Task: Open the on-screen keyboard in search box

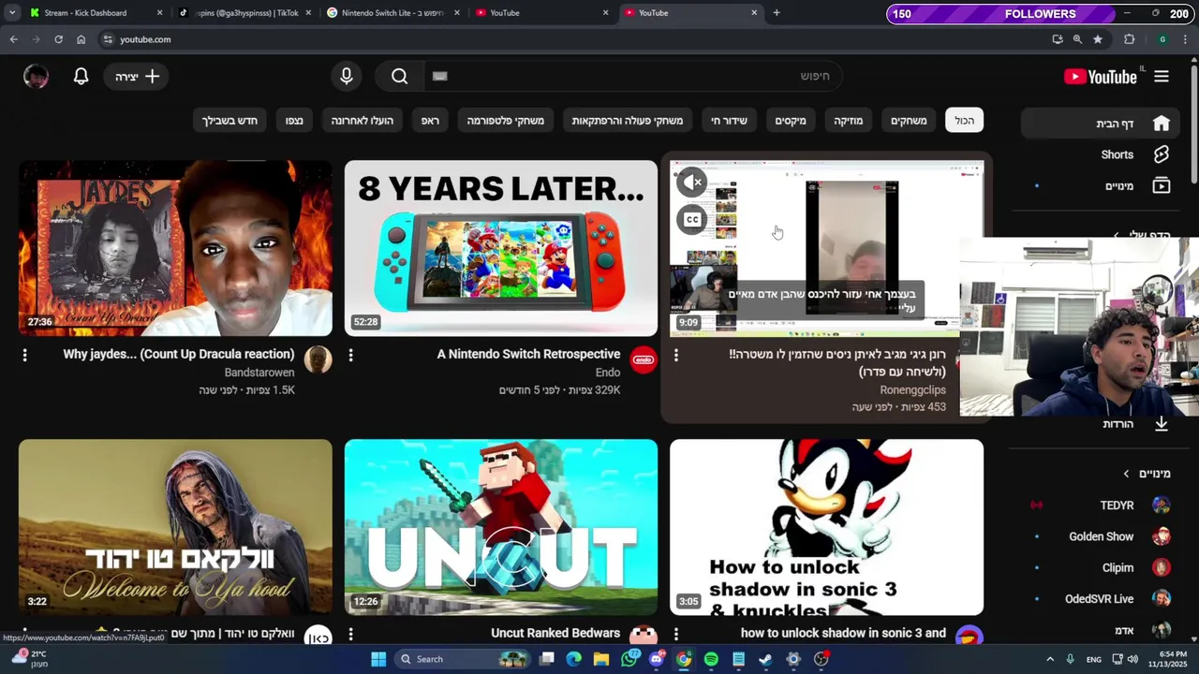Action: point(440,77)
